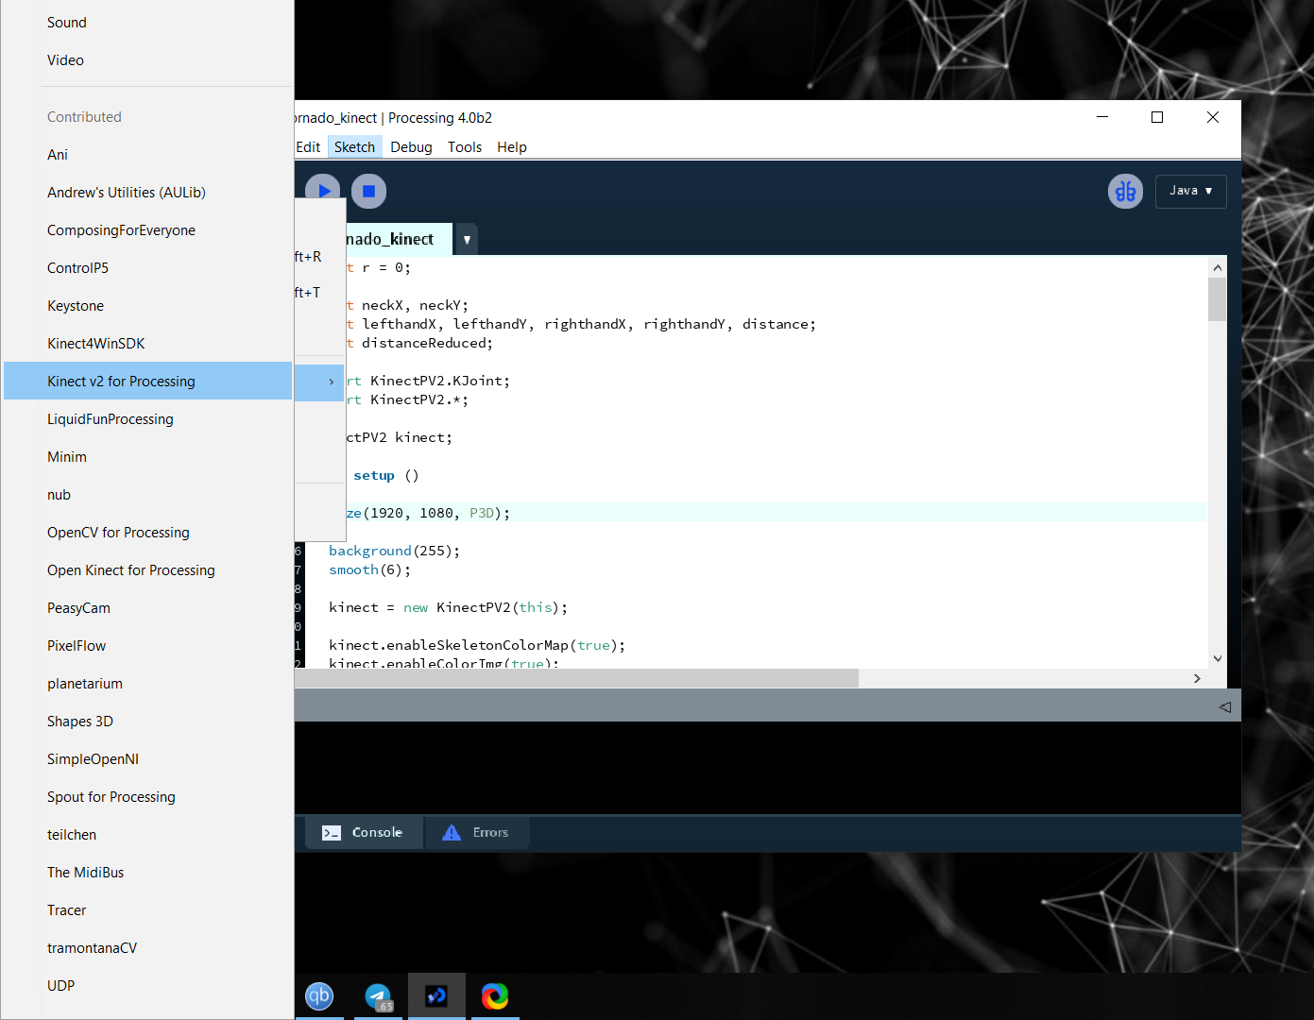The image size is (1314, 1020).
Task: Open the Edit menu
Action: click(308, 147)
